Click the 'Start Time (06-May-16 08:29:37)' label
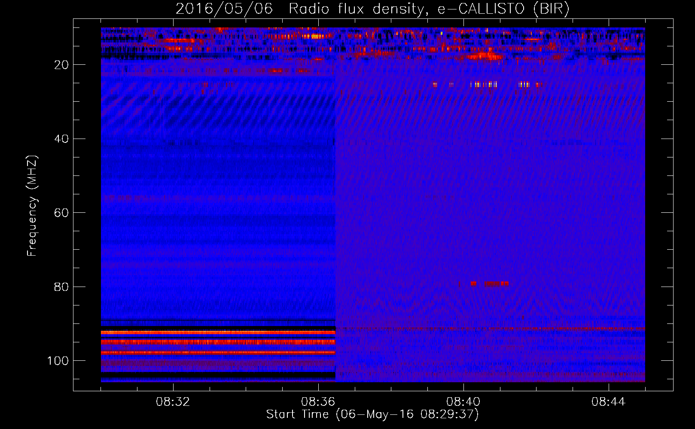 click(372, 414)
